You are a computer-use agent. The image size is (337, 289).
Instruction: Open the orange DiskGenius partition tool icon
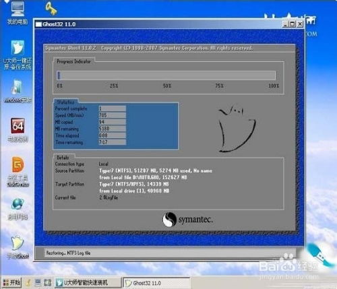[x=18, y=172]
